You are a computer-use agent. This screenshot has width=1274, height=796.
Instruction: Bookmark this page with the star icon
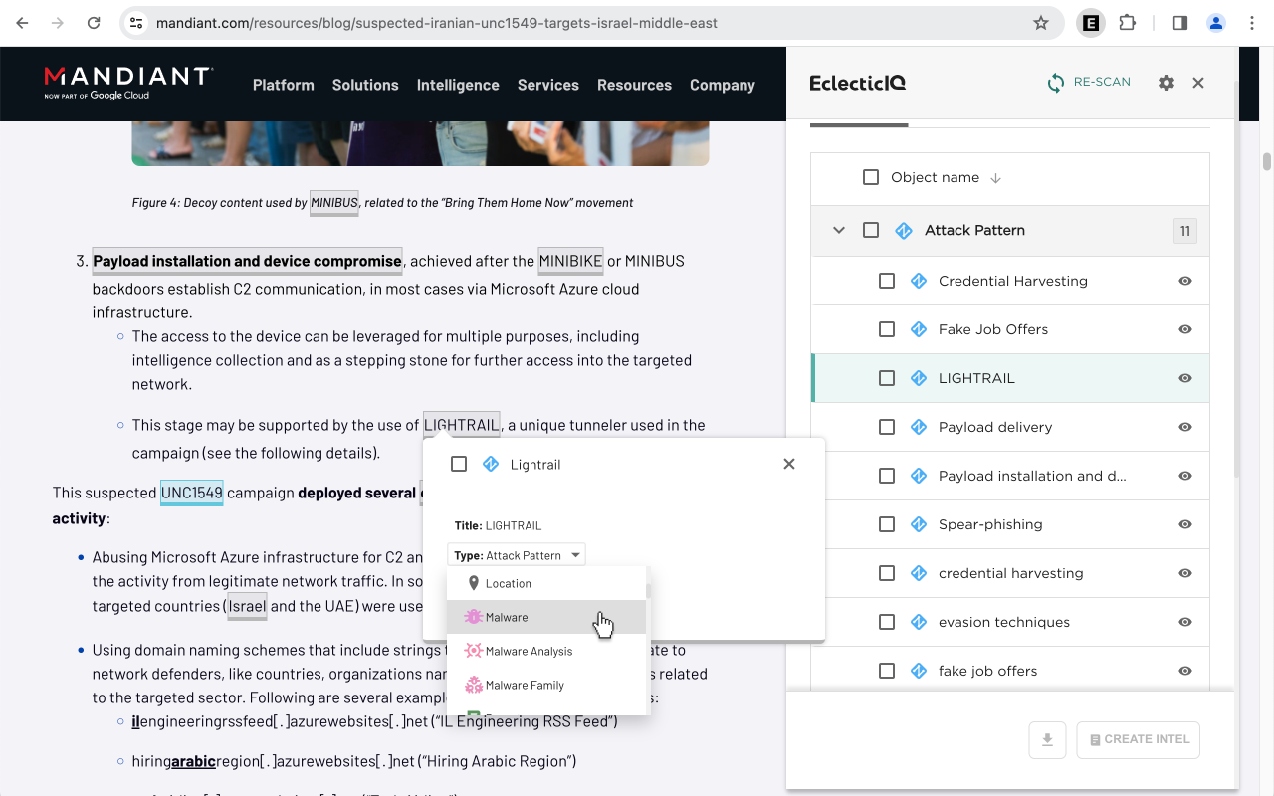(1041, 23)
